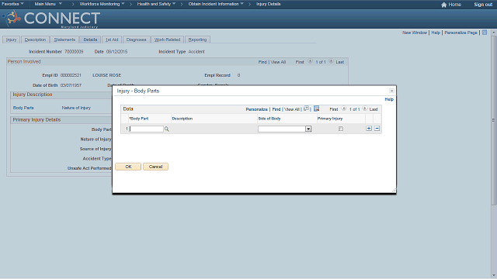This screenshot has width=497, height=279.
Task: Click the dialog resize handle corner
Action: coord(394,191)
